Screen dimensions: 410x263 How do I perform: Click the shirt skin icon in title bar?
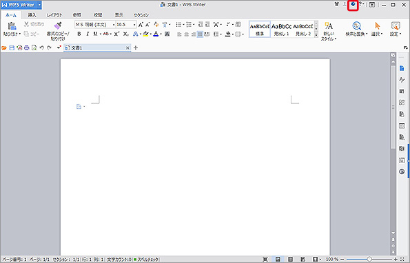337,4
